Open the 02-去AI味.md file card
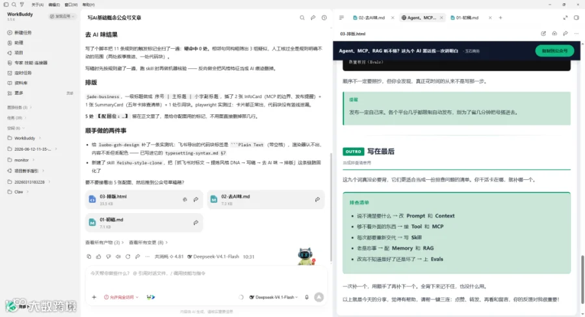 pyautogui.click(x=266, y=199)
